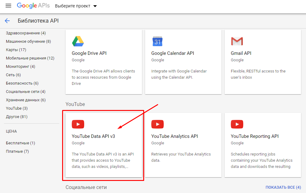Select the Безопасность (6) category
This screenshot has width=306, height=193.
(x=22, y=83)
